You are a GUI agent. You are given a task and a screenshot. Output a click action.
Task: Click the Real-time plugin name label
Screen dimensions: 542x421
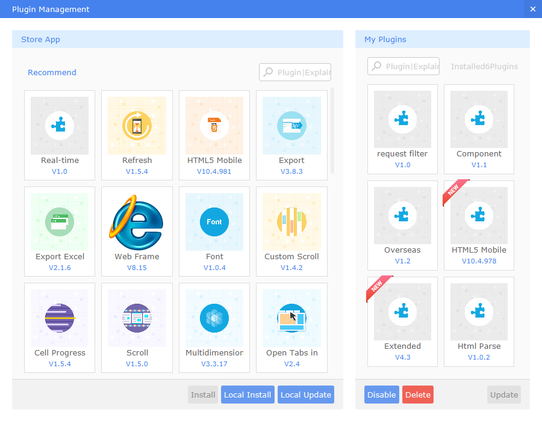click(x=60, y=161)
